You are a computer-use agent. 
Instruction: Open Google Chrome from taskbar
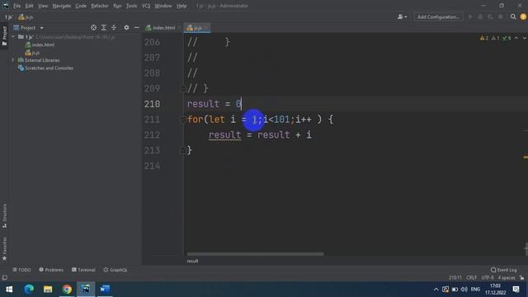(x=67, y=290)
